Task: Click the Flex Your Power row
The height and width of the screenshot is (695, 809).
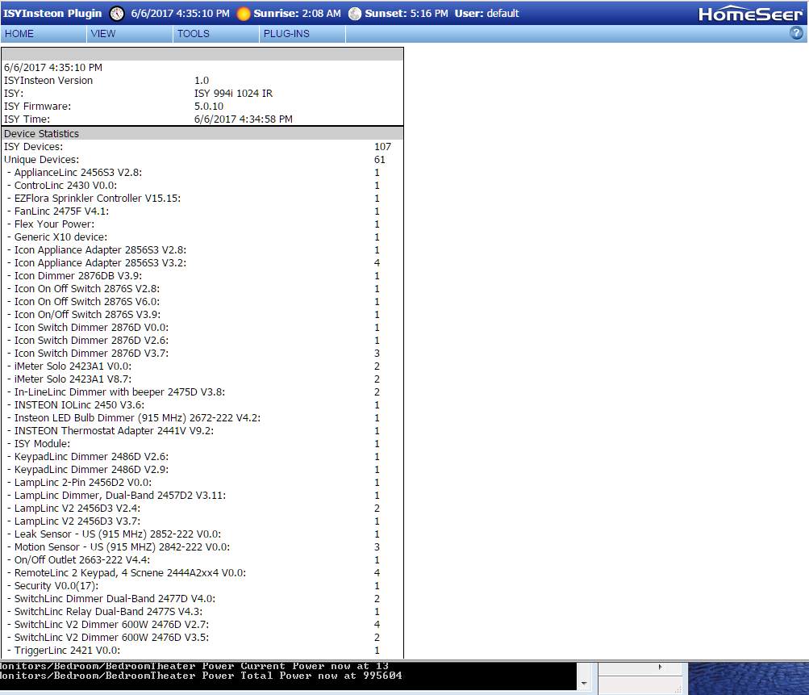Action: tap(202, 224)
